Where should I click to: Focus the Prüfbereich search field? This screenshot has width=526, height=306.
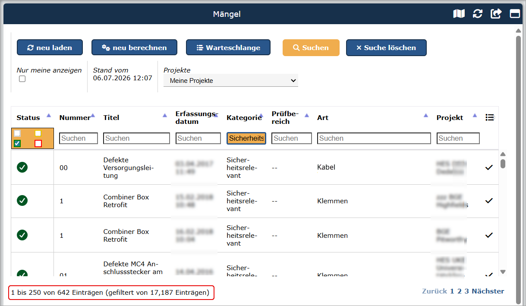coord(292,138)
